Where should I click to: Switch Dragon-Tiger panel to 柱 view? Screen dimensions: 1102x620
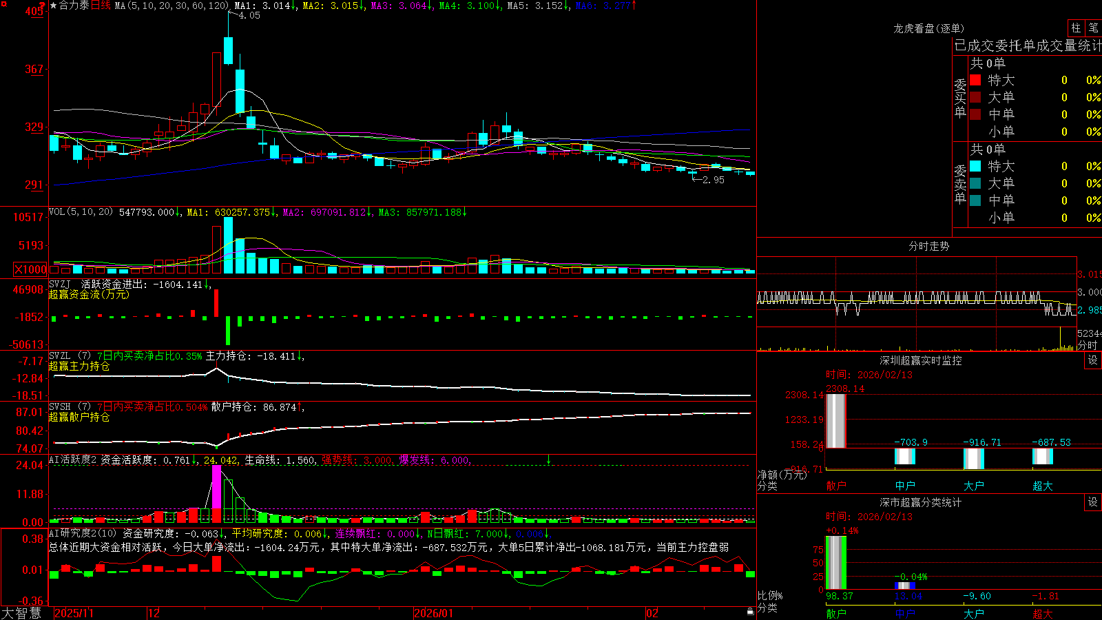coord(1076,28)
